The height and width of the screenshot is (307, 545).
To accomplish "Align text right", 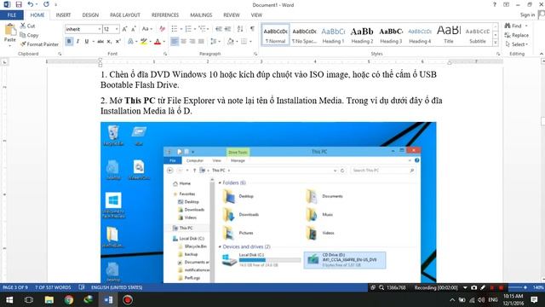I will (192, 42).
